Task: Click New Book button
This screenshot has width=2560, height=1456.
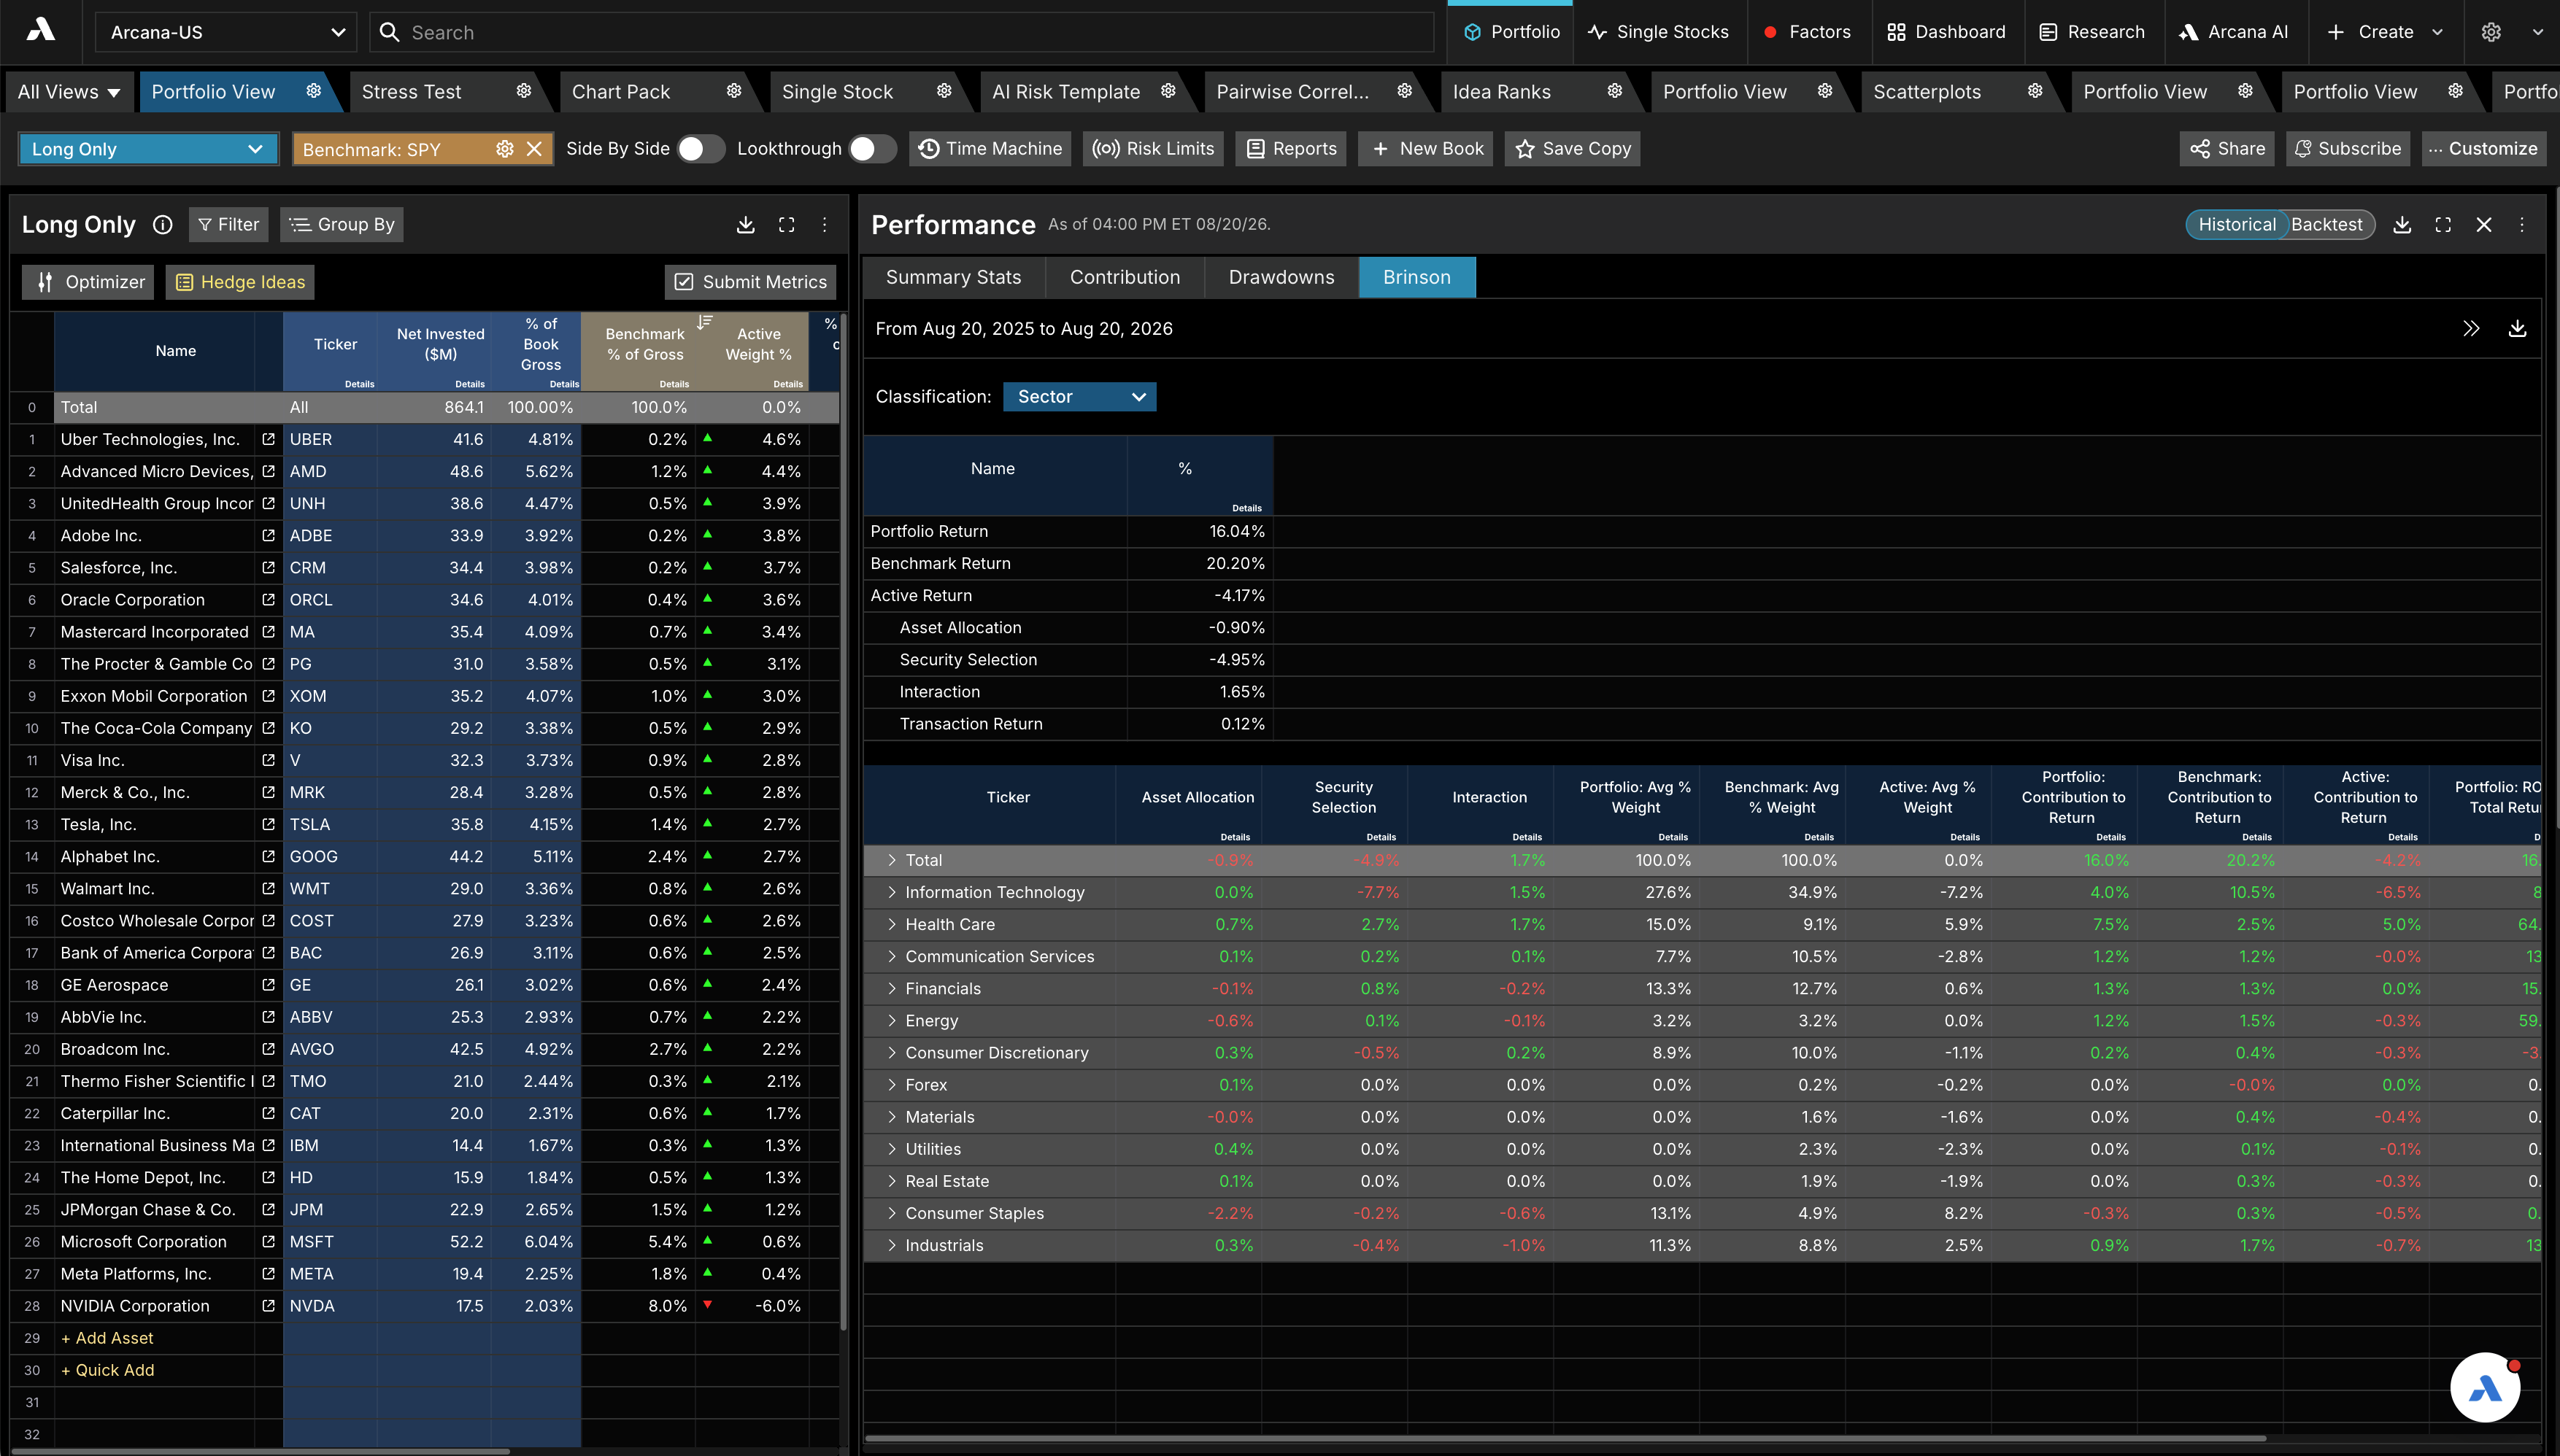Action: [1425, 149]
